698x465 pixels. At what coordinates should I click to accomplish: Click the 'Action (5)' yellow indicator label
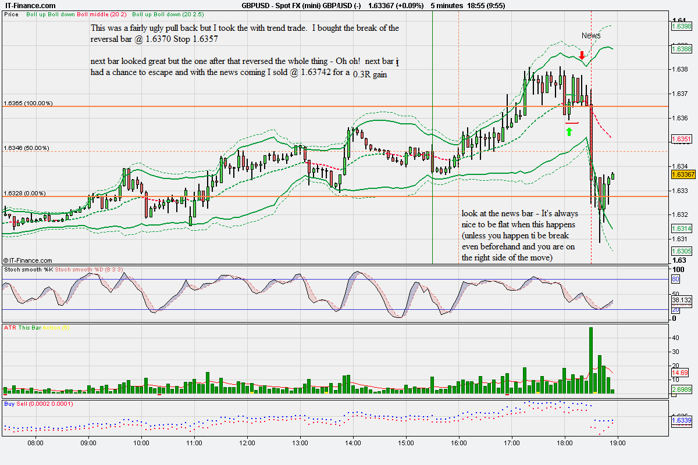(56, 328)
